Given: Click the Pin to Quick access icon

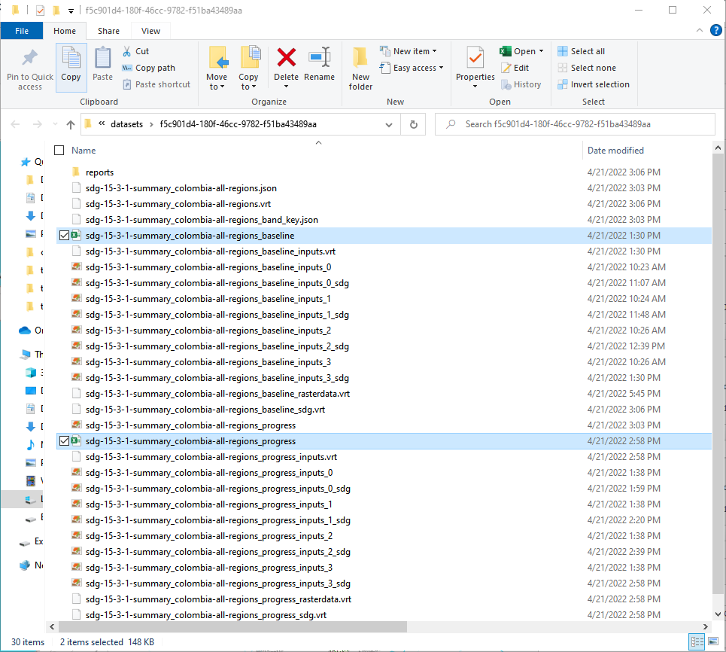Looking at the screenshot, I should point(30,59).
